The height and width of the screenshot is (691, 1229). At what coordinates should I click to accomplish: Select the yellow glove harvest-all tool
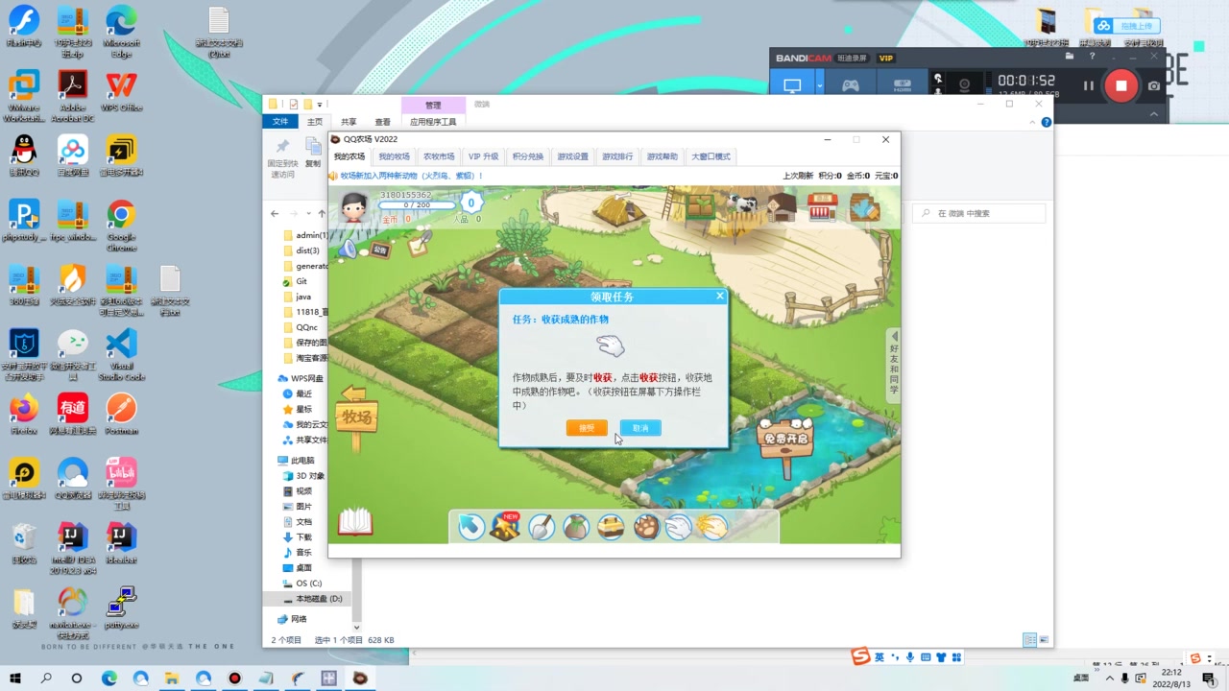[712, 527]
